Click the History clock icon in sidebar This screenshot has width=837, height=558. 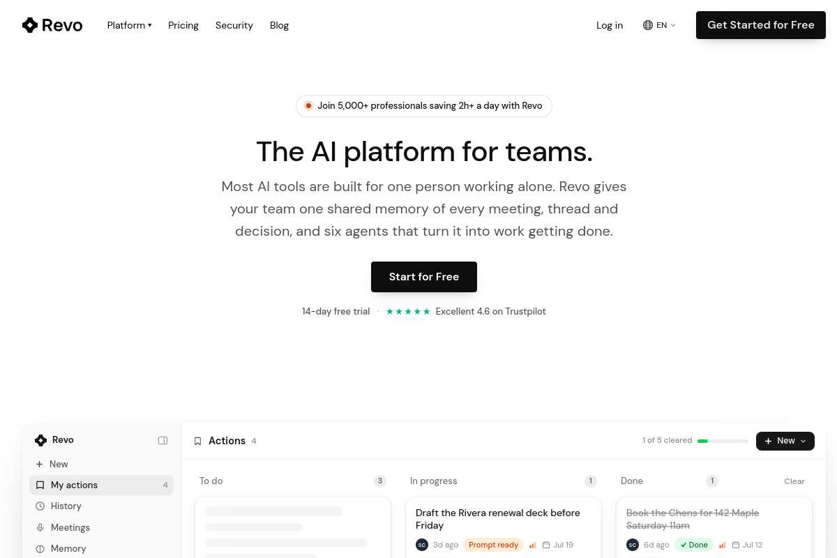[40, 506]
